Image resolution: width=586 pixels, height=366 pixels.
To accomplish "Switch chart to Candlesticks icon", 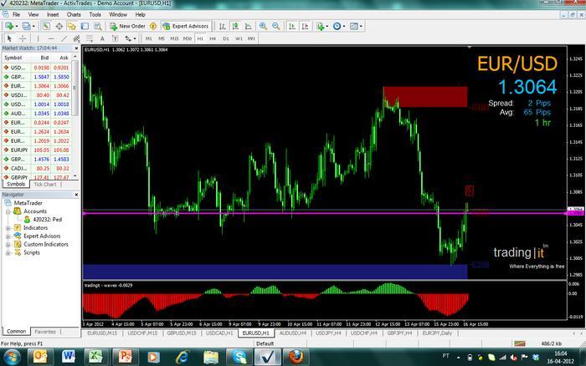I will (235, 26).
